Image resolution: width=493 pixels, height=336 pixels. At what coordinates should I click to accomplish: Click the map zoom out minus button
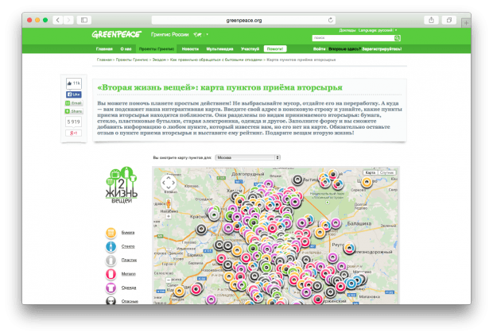(x=169, y=280)
